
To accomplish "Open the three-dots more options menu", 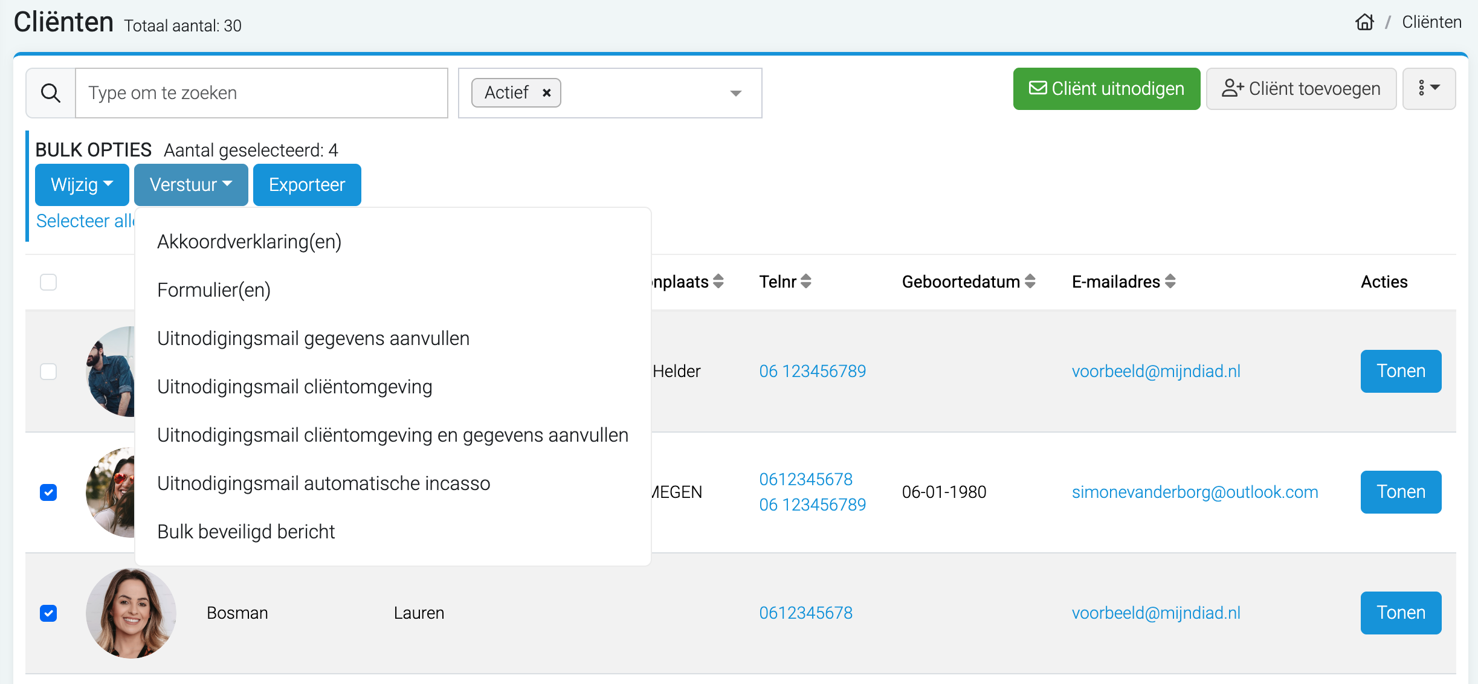I will pyautogui.click(x=1428, y=89).
